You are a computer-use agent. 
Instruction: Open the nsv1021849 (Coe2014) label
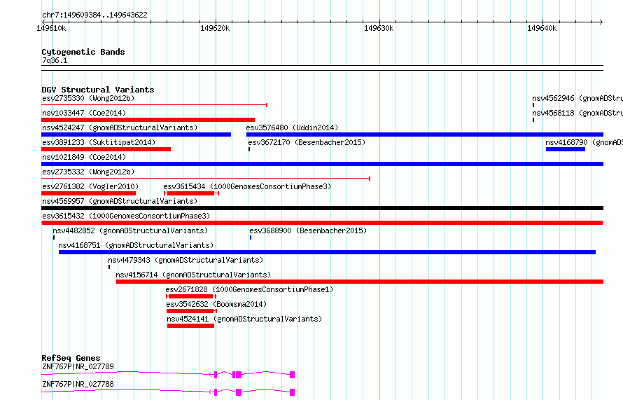[x=84, y=157]
